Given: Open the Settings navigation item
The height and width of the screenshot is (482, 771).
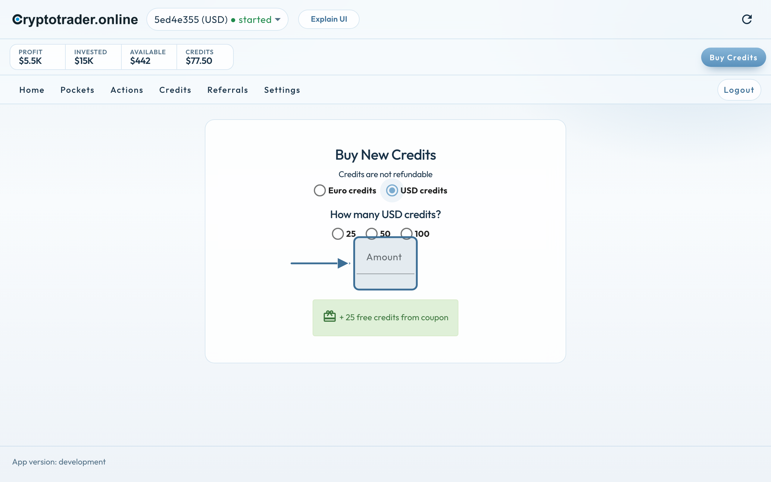Looking at the screenshot, I should pyautogui.click(x=282, y=90).
